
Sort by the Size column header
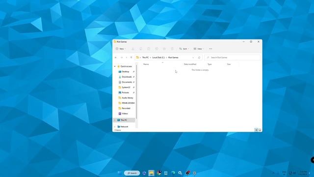point(229,64)
